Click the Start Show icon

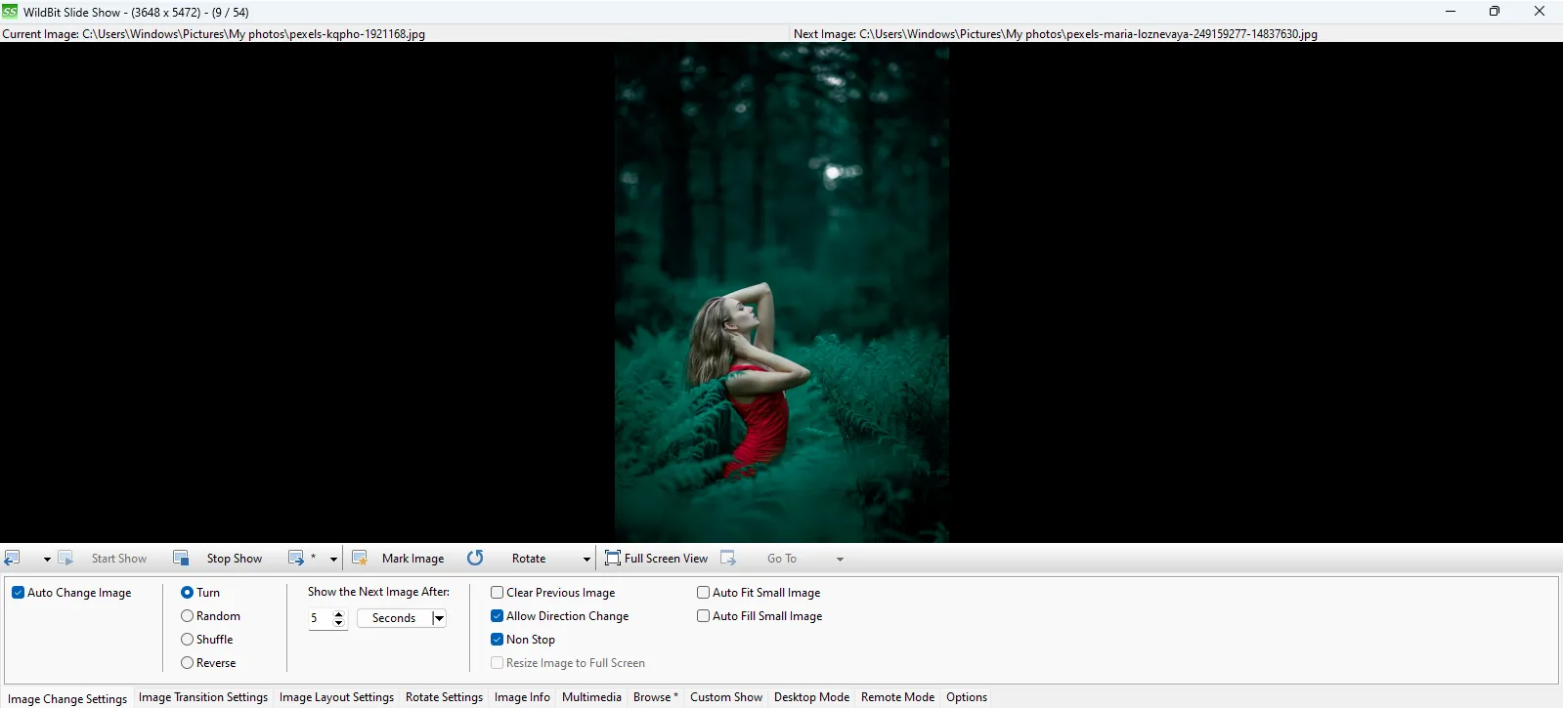65,559
